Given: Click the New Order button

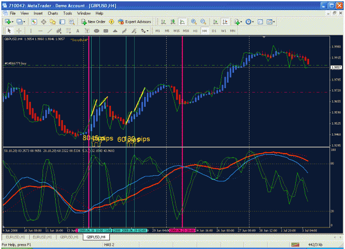Looking at the screenshot, I should [x=93, y=21].
